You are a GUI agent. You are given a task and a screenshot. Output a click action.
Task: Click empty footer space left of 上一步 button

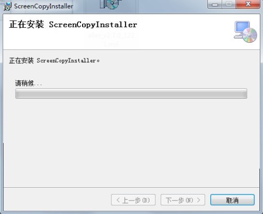(x=58, y=200)
